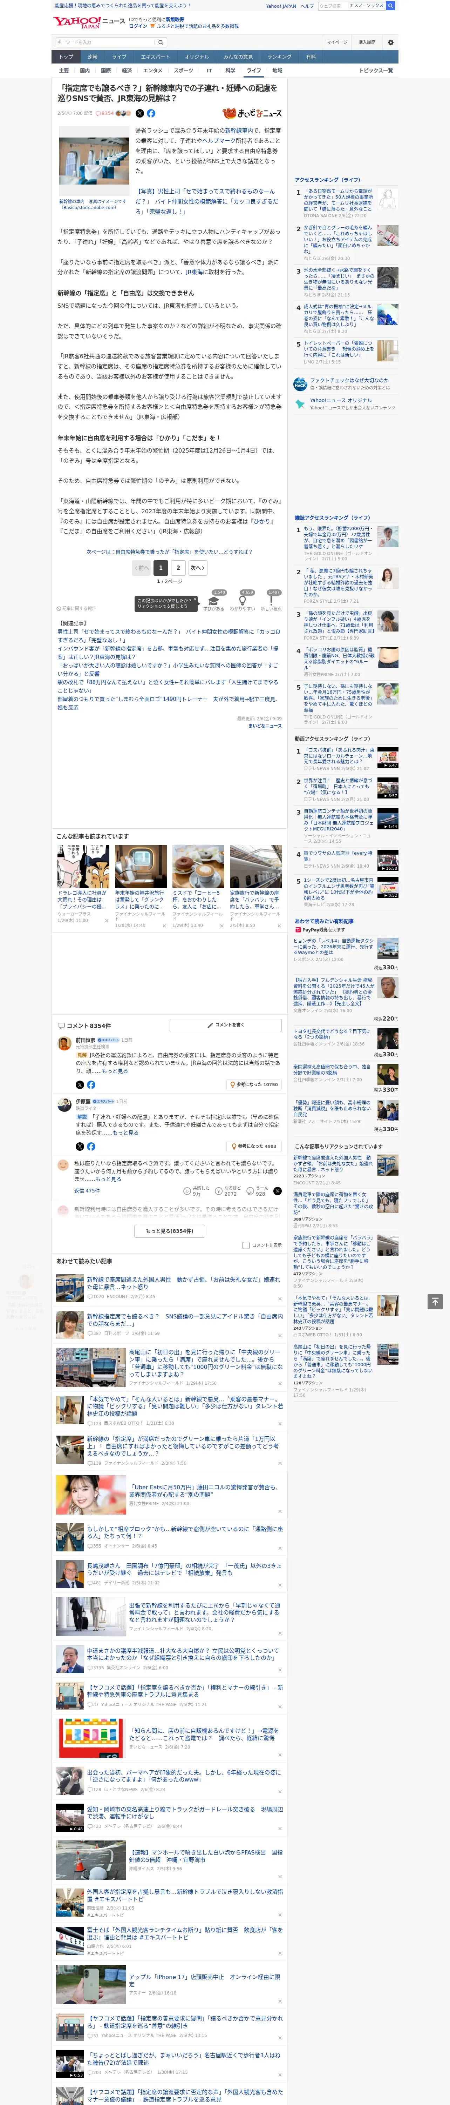
Task: Click into the keyword search field
Action: coord(105,42)
